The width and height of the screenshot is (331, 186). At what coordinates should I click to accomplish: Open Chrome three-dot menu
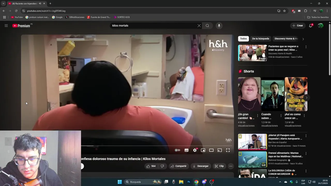(327, 11)
